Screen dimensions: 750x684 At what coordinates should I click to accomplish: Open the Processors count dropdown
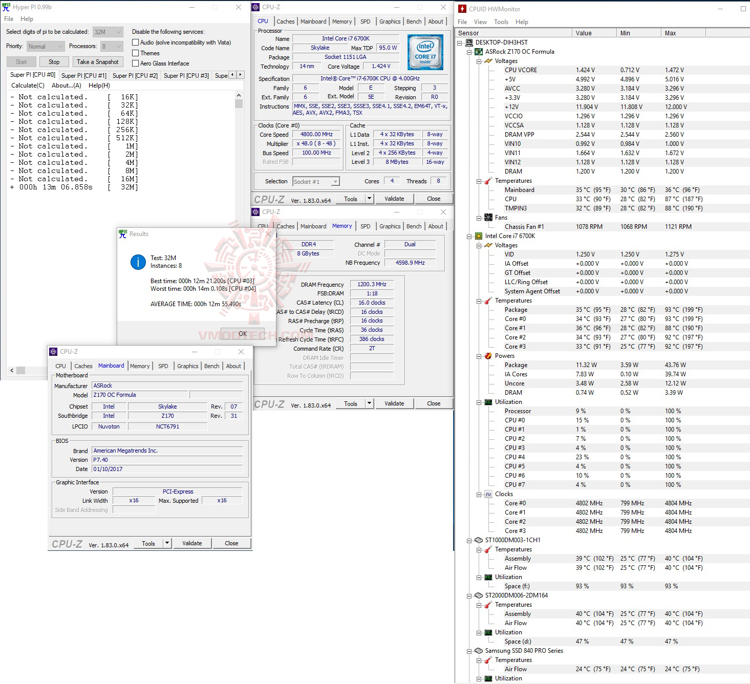112,47
